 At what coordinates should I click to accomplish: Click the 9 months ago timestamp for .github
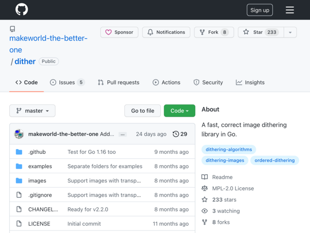pyautogui.click(x=171, y=152)
